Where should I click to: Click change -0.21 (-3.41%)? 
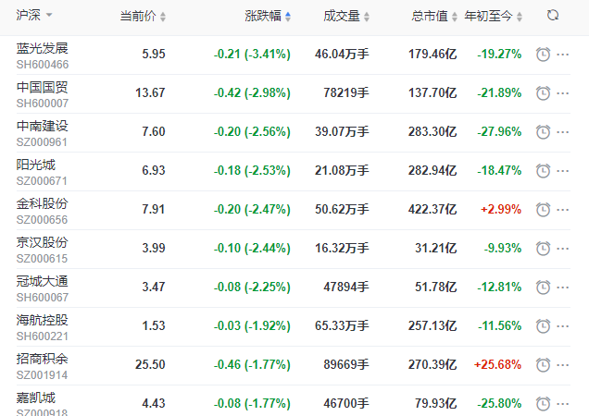click(x=252, y=54)
